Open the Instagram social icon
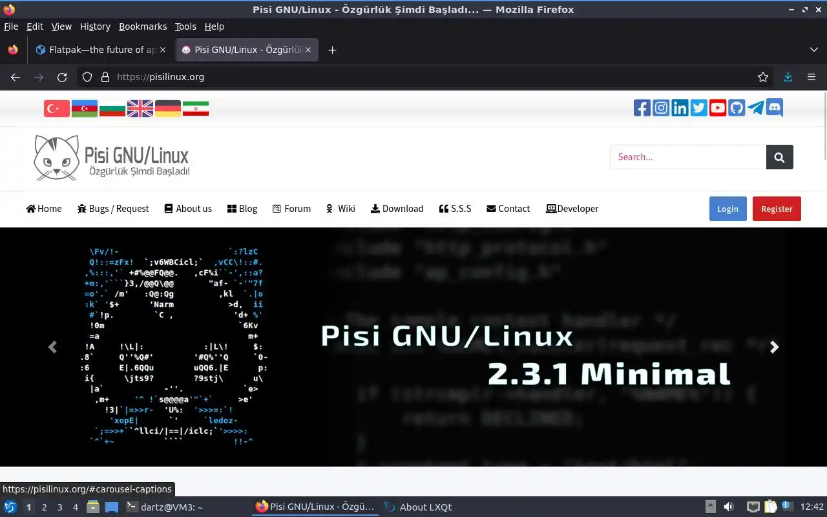Image resolution: width=827 pixels, height=517 pixels. [661, 108]
